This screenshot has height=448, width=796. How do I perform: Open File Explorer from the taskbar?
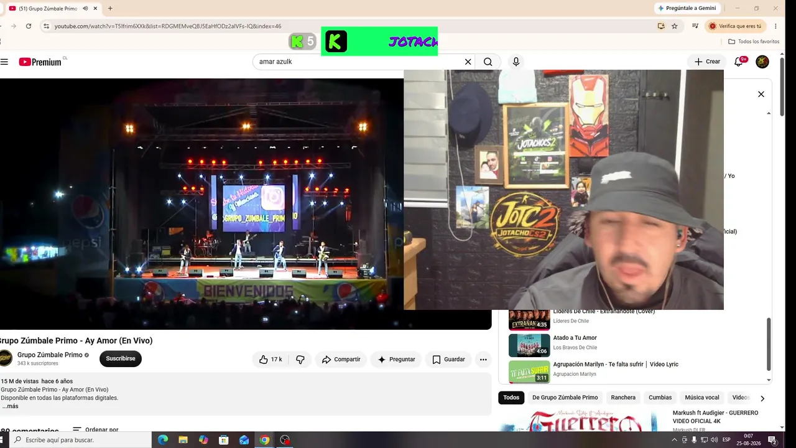click(183, 440)
